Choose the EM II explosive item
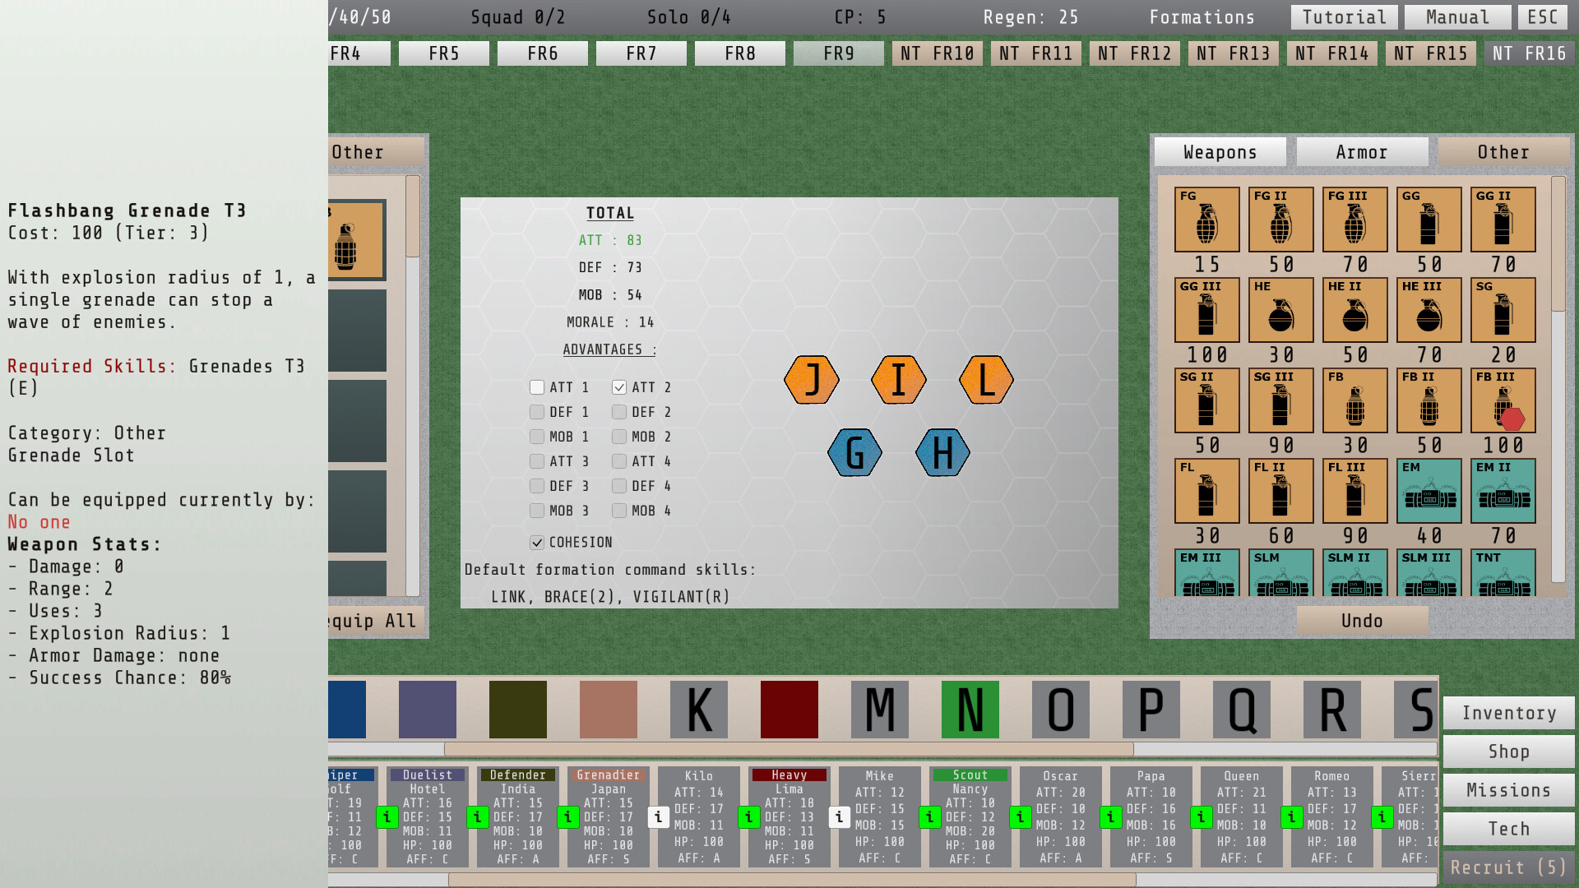Viewport: 1579px width, 888px height. point(1503,491)
